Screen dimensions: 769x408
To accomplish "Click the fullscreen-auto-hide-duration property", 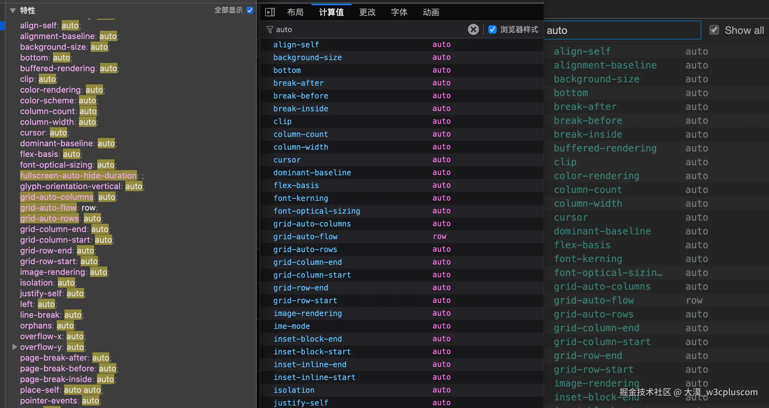I will tap(78, 176).
